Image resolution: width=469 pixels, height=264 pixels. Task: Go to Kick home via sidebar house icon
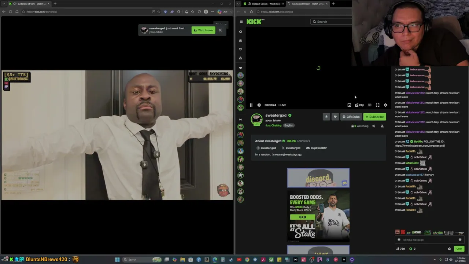pos(241,32)
